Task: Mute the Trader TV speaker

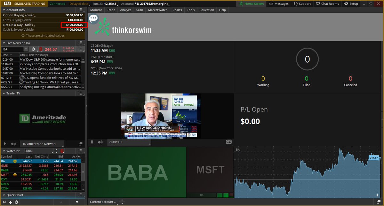Action: (13, 144)
